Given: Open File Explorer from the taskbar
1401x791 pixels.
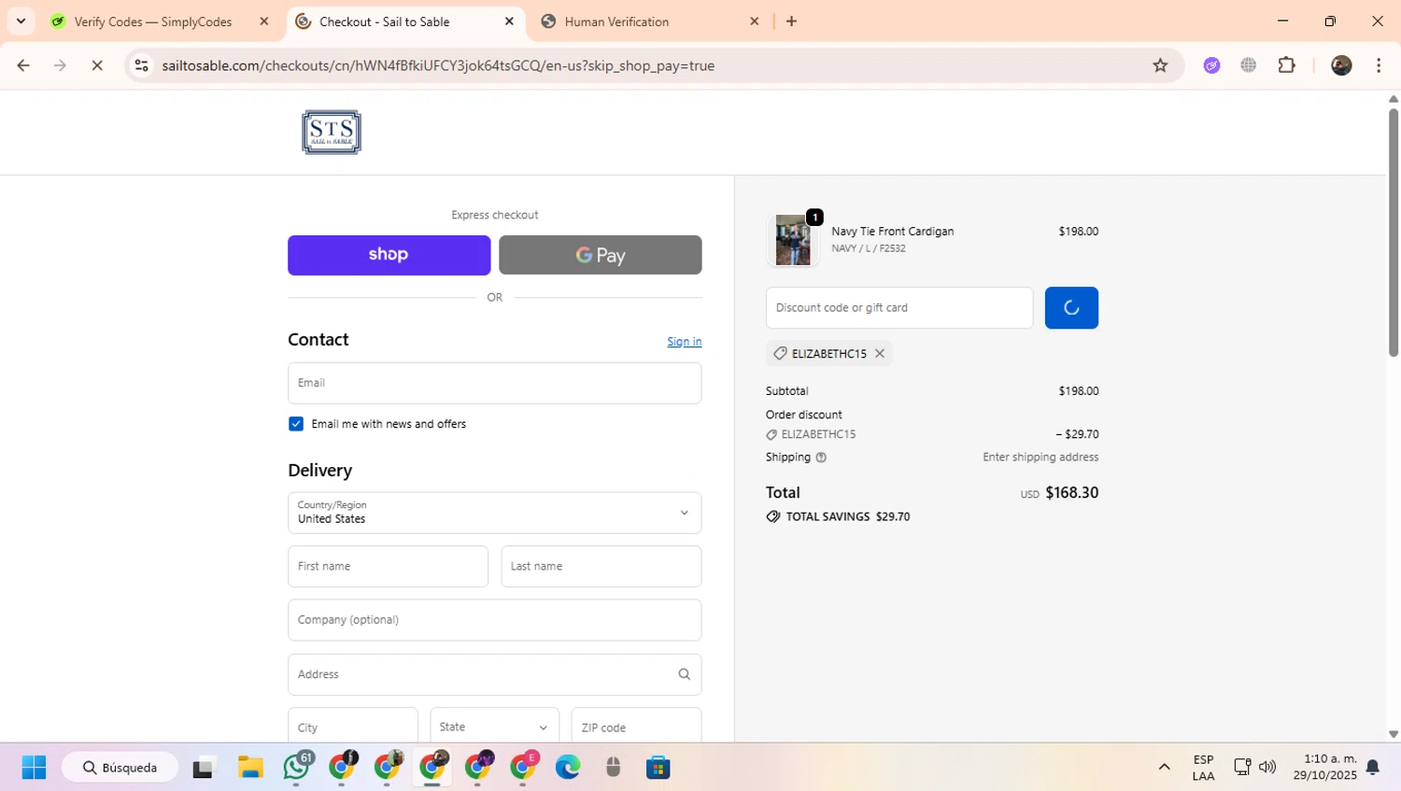Looking at the screenshot, I should pyautogui.click(x=250, y=768).
